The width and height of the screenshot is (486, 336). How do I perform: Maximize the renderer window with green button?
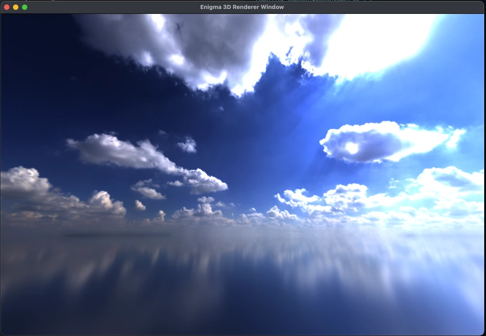coord(25,7)
